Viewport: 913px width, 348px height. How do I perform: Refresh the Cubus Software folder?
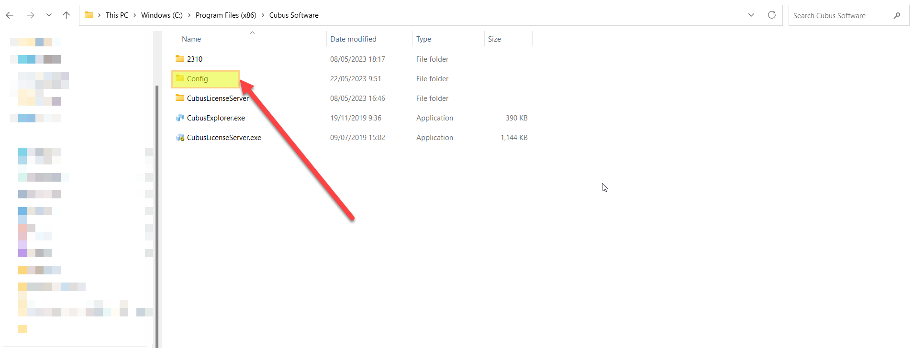(772, 15)
